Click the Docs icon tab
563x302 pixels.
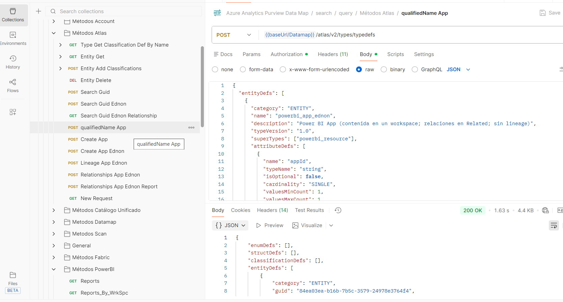point(223,54)
